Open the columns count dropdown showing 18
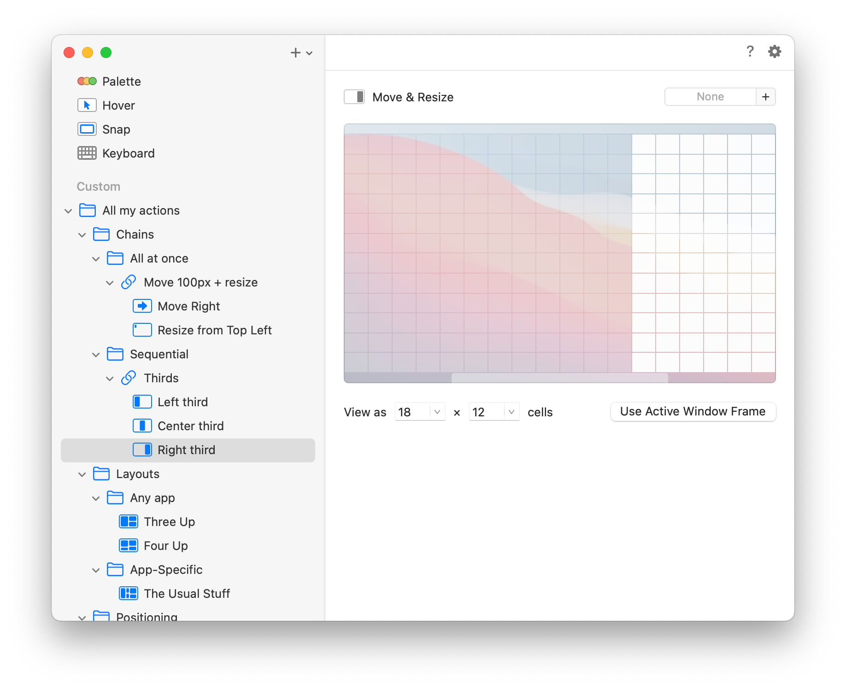The image size is (846, 689). (x=437, y=412)
